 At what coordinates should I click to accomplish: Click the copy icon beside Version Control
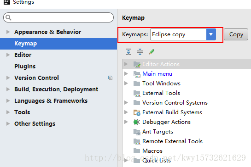tap(110, 78)
